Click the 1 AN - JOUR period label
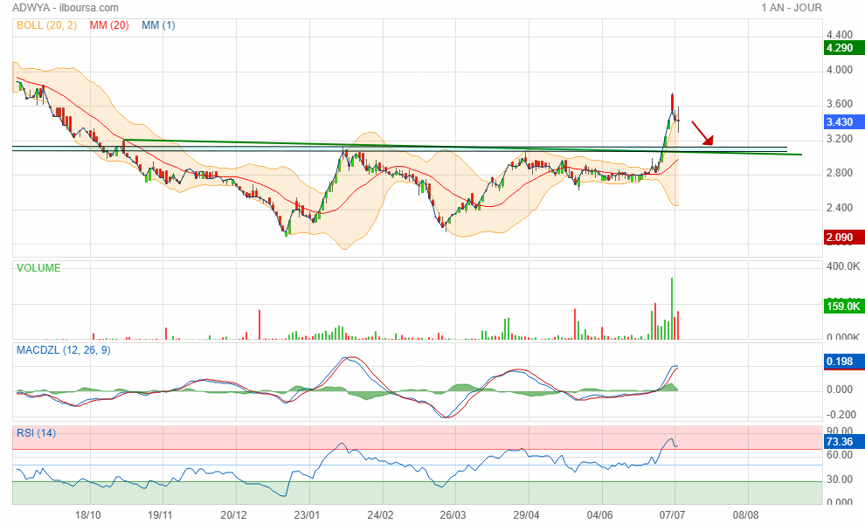The height and width of the screenshot is (524, 865). pos(792,8)
